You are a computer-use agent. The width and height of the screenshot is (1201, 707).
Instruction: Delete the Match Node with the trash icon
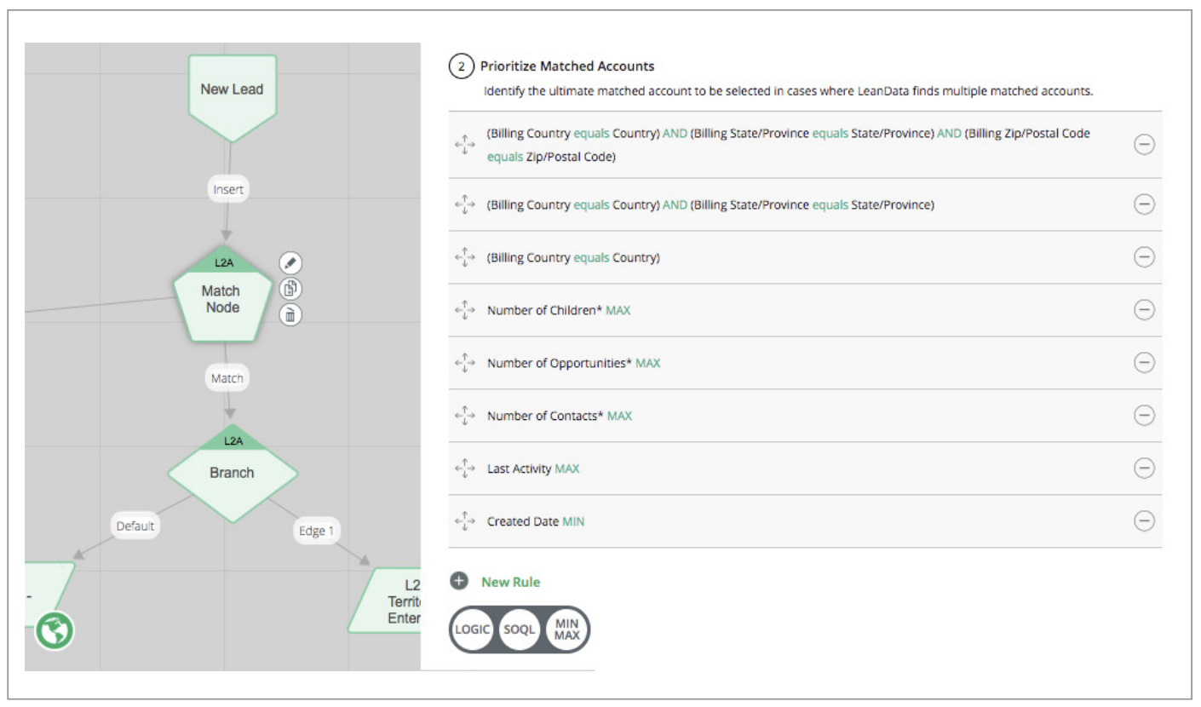290,314
